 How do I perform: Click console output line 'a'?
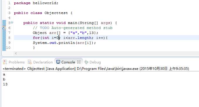pyautogui.click(x=4, y=74)
